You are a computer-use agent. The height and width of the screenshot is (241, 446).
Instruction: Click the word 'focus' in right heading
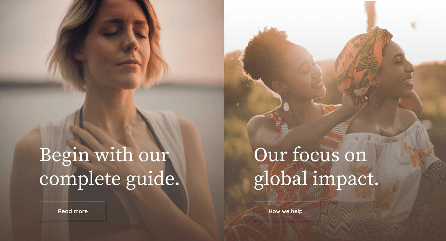point(311,155)
